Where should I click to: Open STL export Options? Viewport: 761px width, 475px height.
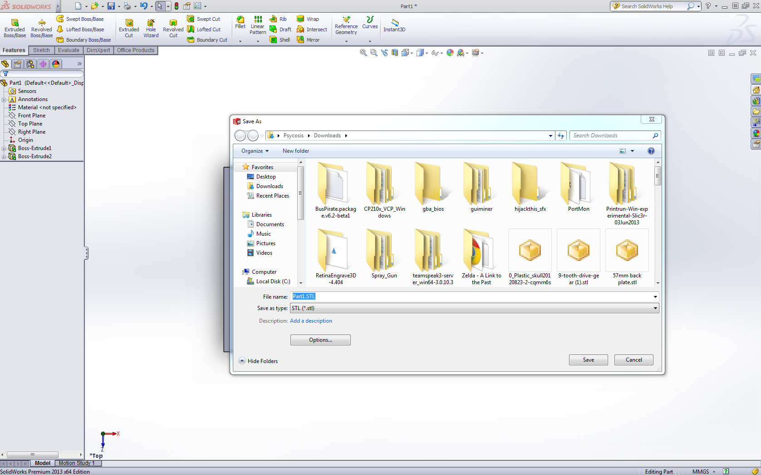pyautogui.click(x=320, y=340)
